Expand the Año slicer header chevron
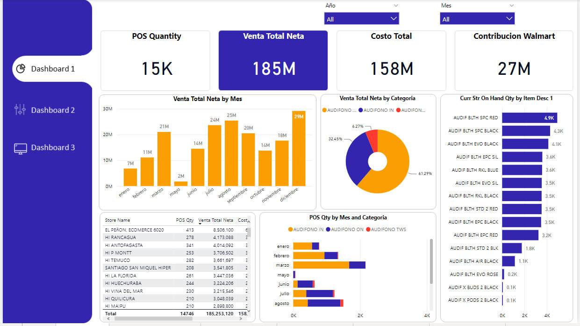580x326 pixels. point(396,6)
